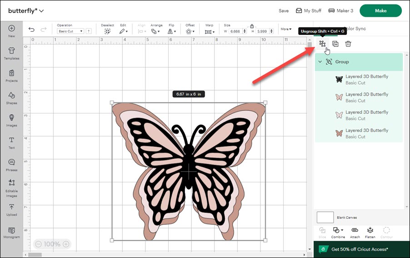Click Deselect in the toolbar
Image resolution: width=410 pixels, height=258 pixels.
click(x=107, y=31)
